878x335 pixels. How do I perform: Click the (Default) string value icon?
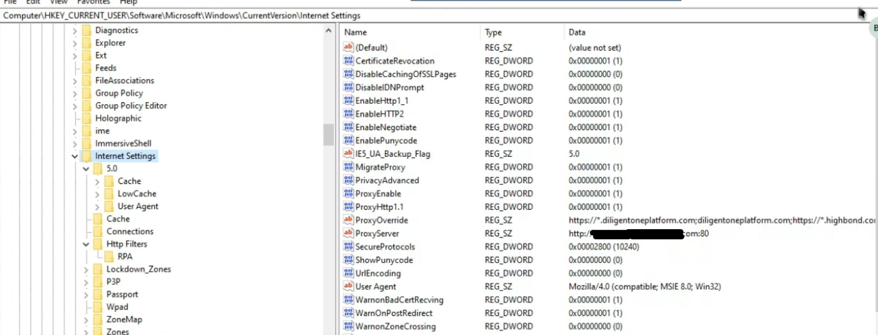click(348, 47)
